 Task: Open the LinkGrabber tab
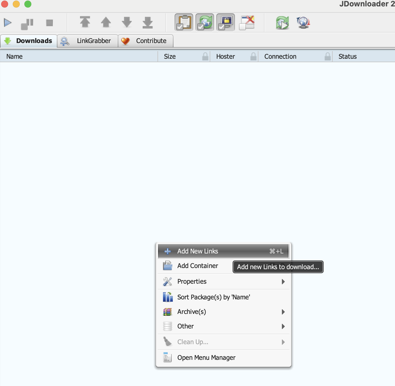(88, 41)
